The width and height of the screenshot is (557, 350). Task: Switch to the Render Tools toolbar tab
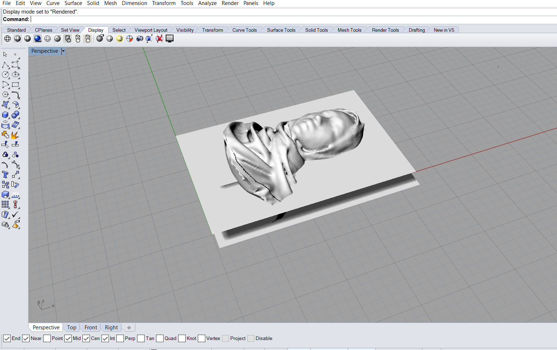click(x=385, y=30)
